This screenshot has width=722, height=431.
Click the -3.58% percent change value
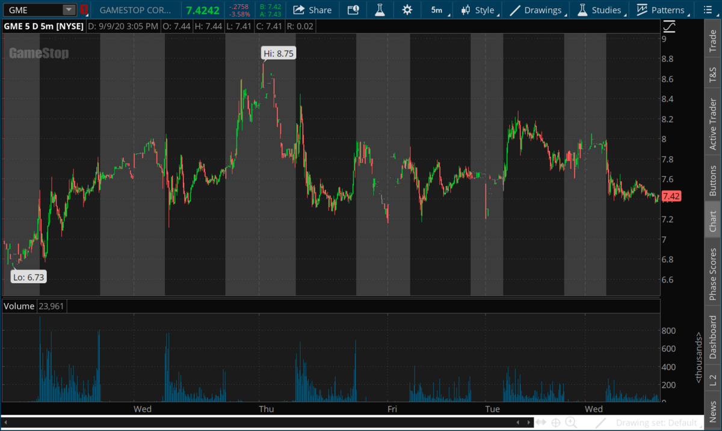241,14
